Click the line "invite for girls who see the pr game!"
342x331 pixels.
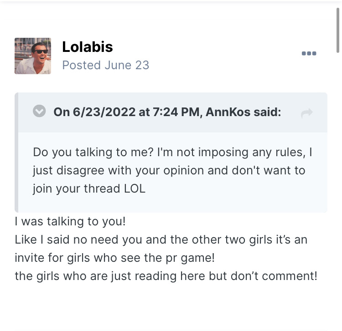[x=114, y=258]
